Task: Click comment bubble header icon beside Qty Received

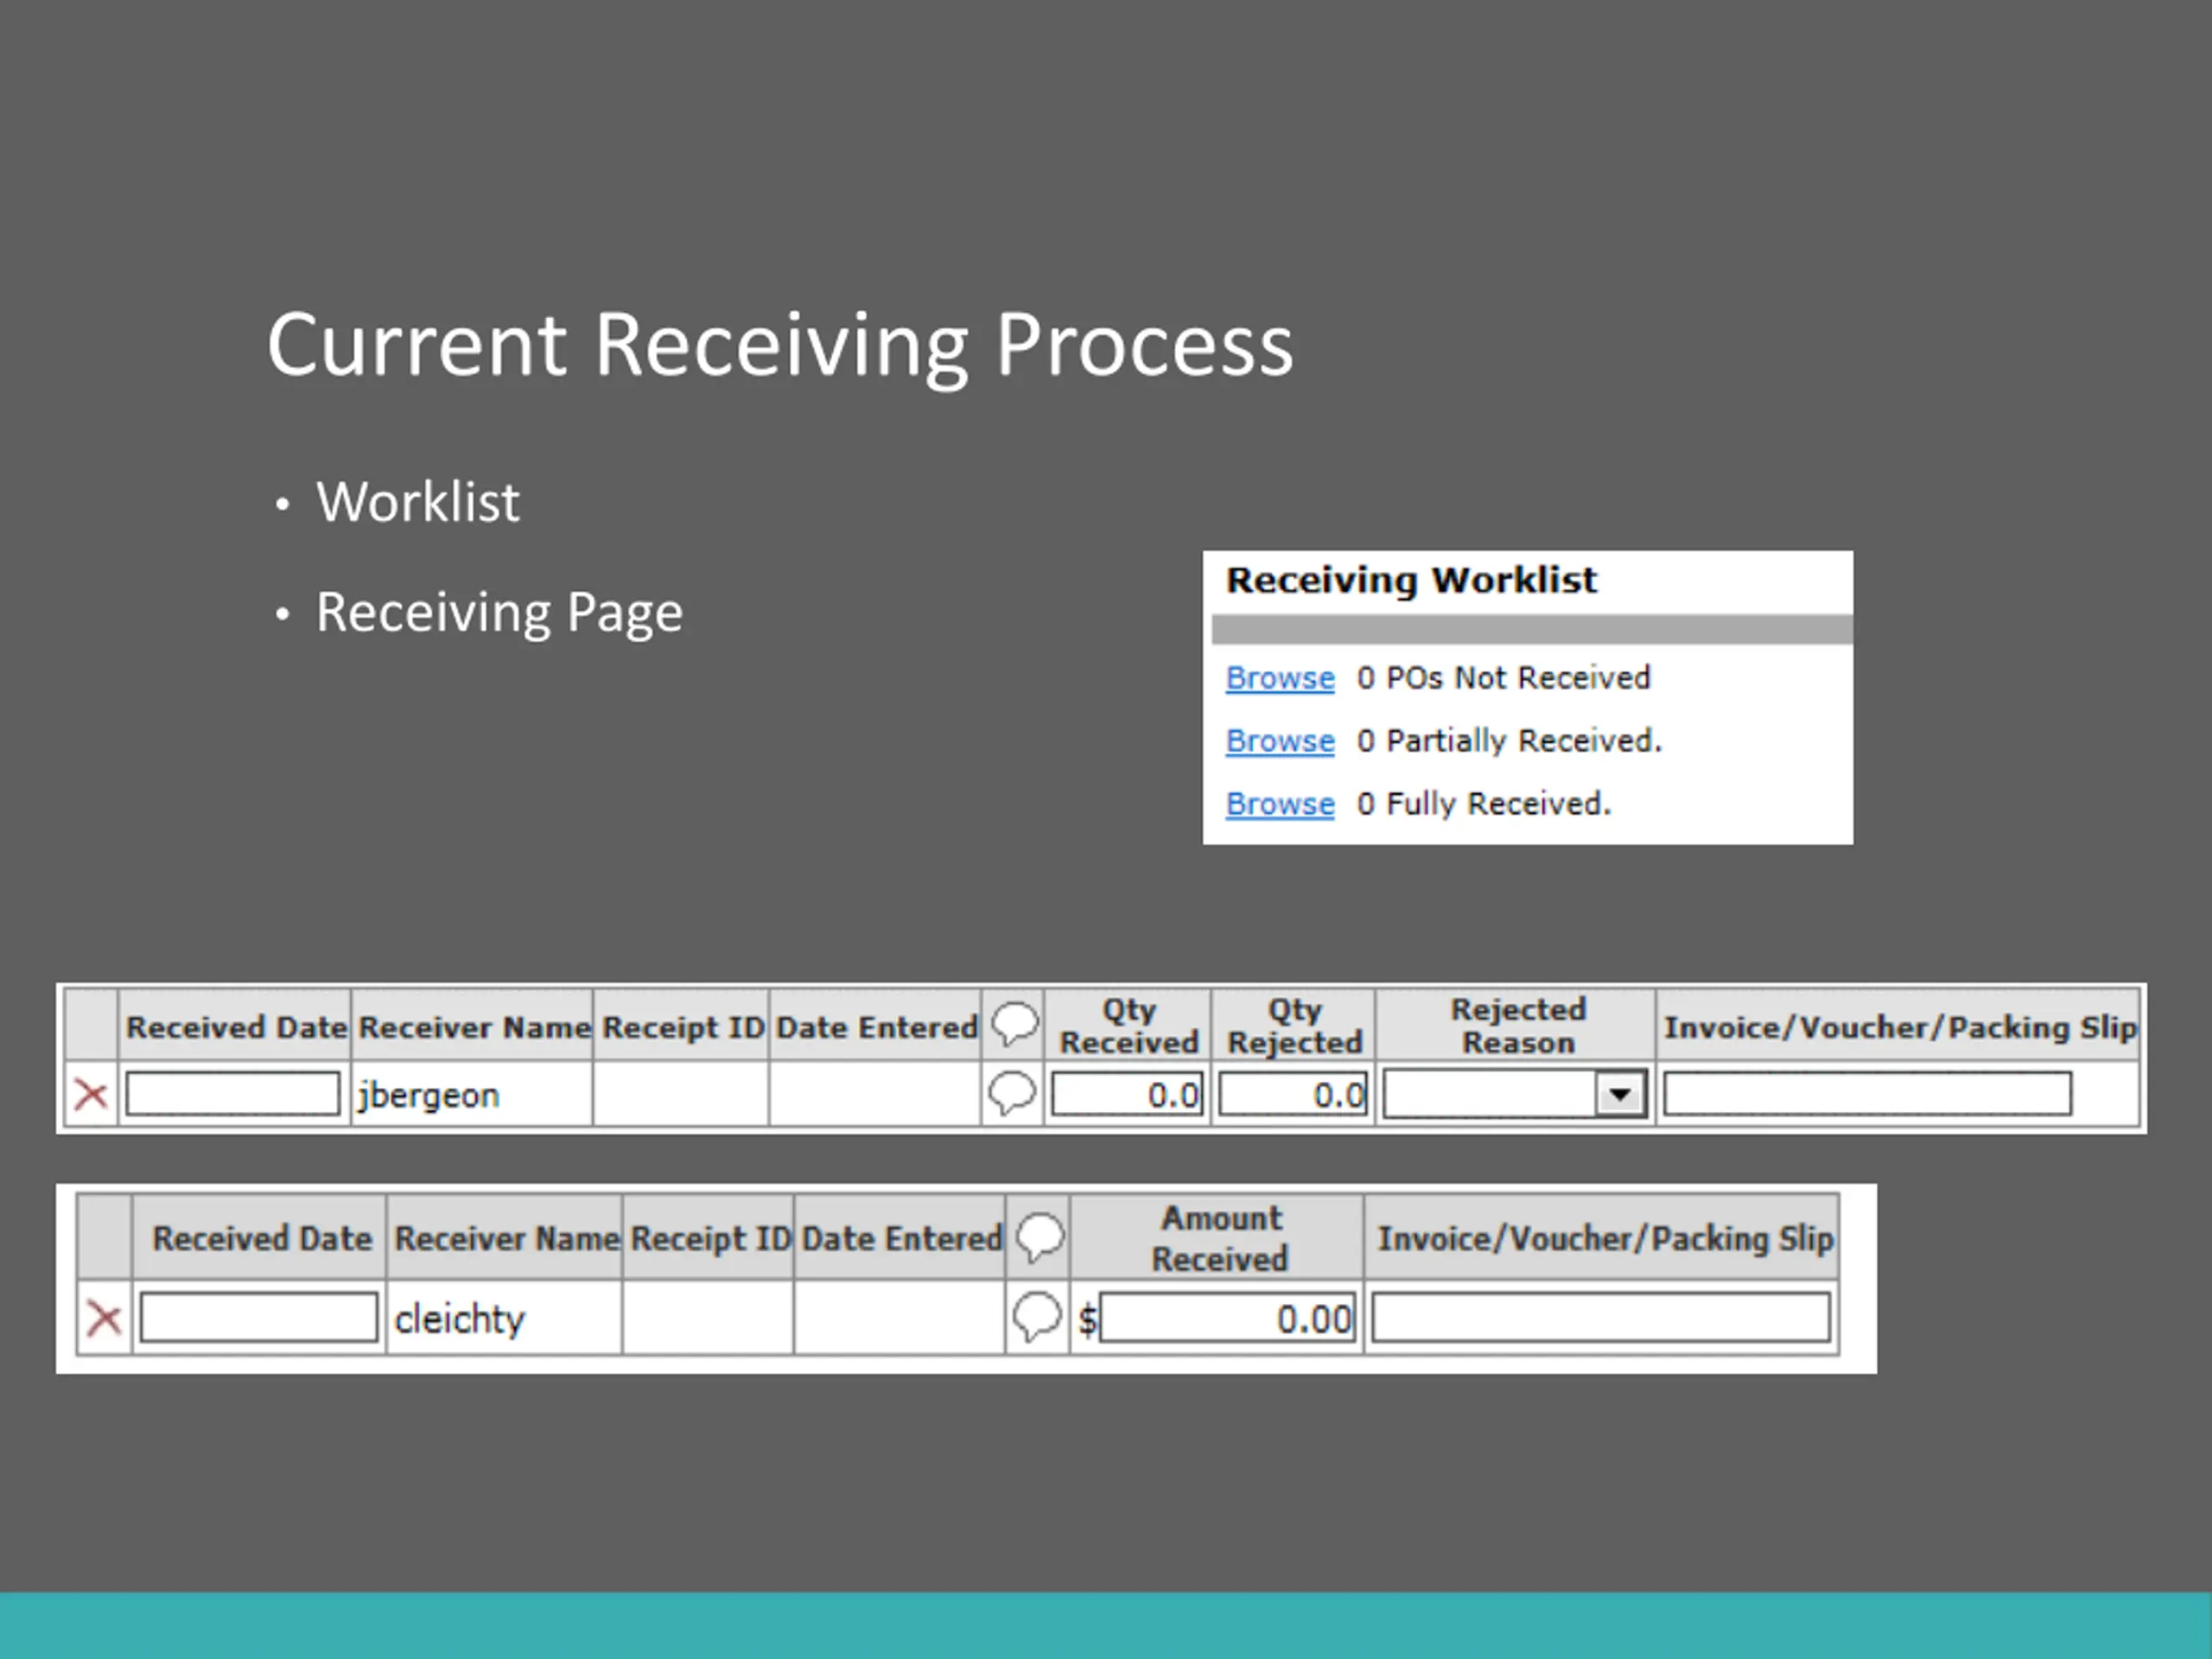Action: (1015, 1025)
